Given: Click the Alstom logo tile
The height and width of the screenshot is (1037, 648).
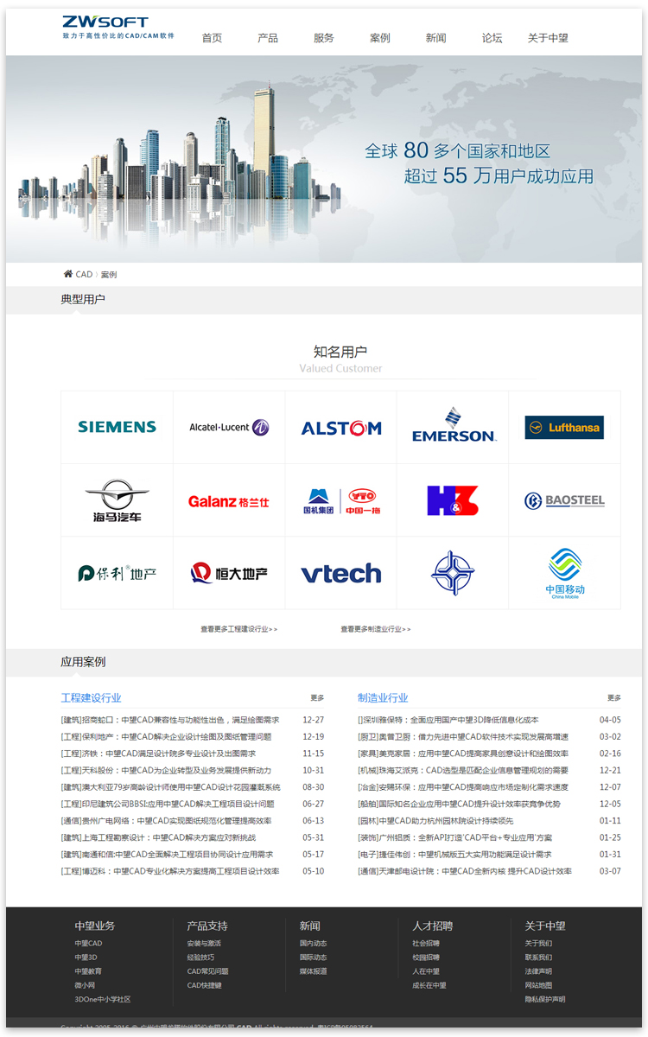Looking at the screenshot, I should 340,428.
